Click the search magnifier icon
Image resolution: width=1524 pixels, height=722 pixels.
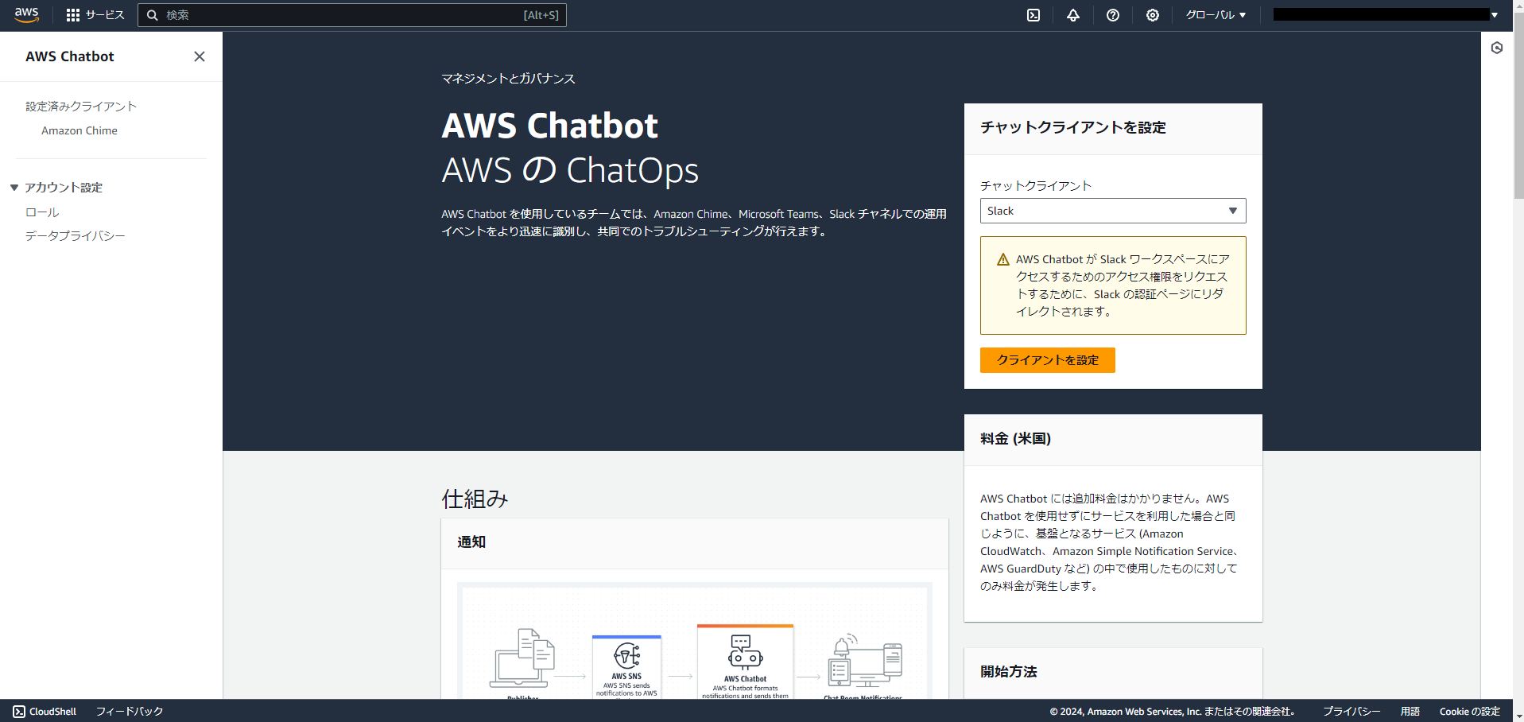pyautogui.click(x=153, y=15)
